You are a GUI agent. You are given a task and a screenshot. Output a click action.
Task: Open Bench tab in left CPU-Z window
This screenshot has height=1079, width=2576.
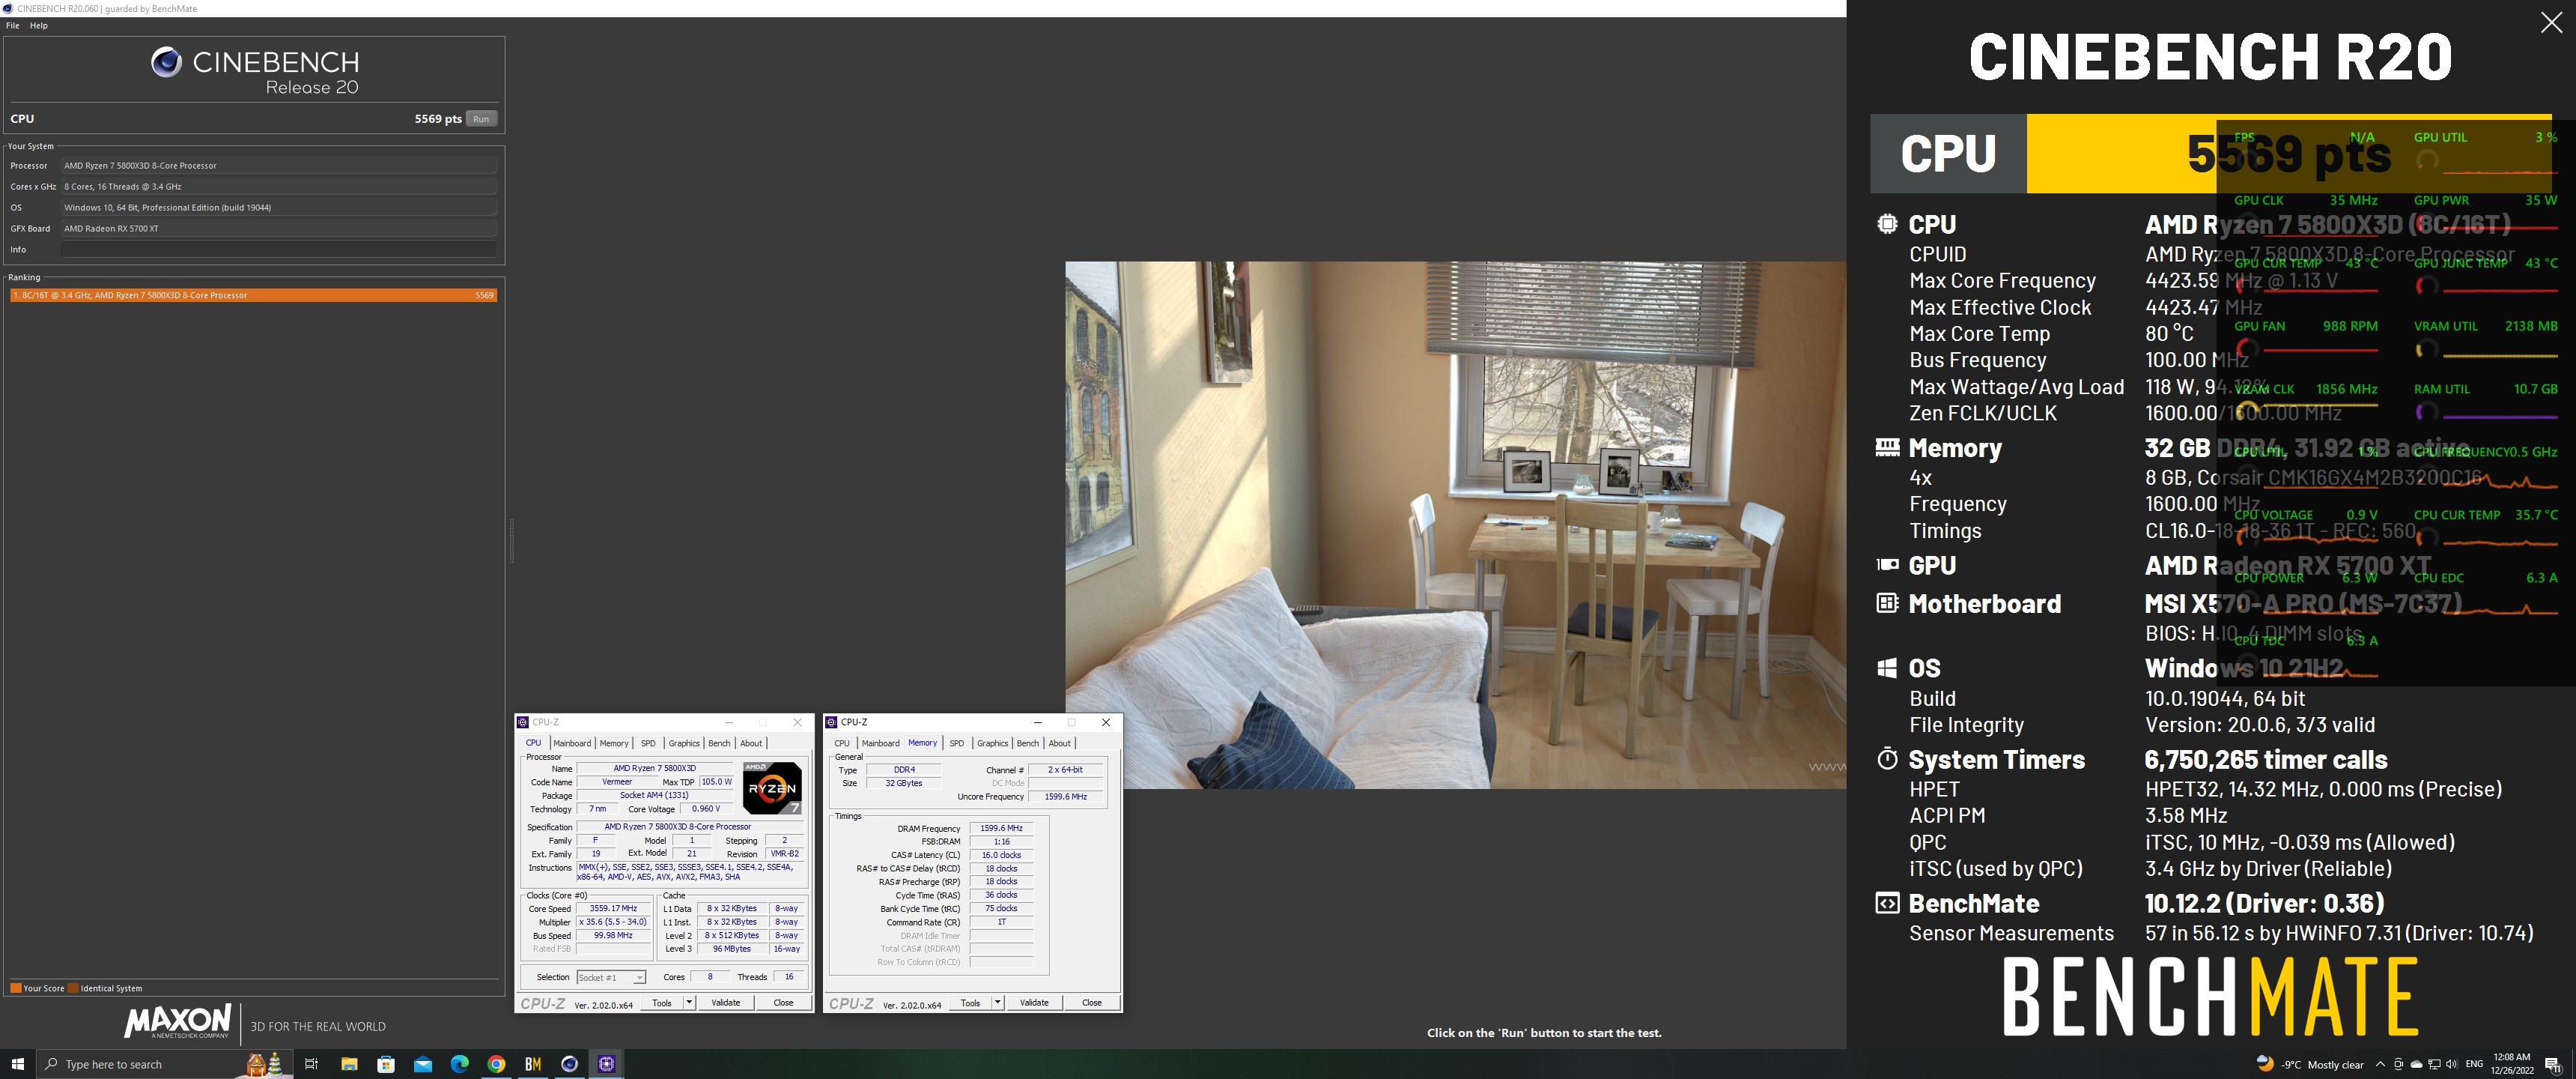(x=719, y=743)
